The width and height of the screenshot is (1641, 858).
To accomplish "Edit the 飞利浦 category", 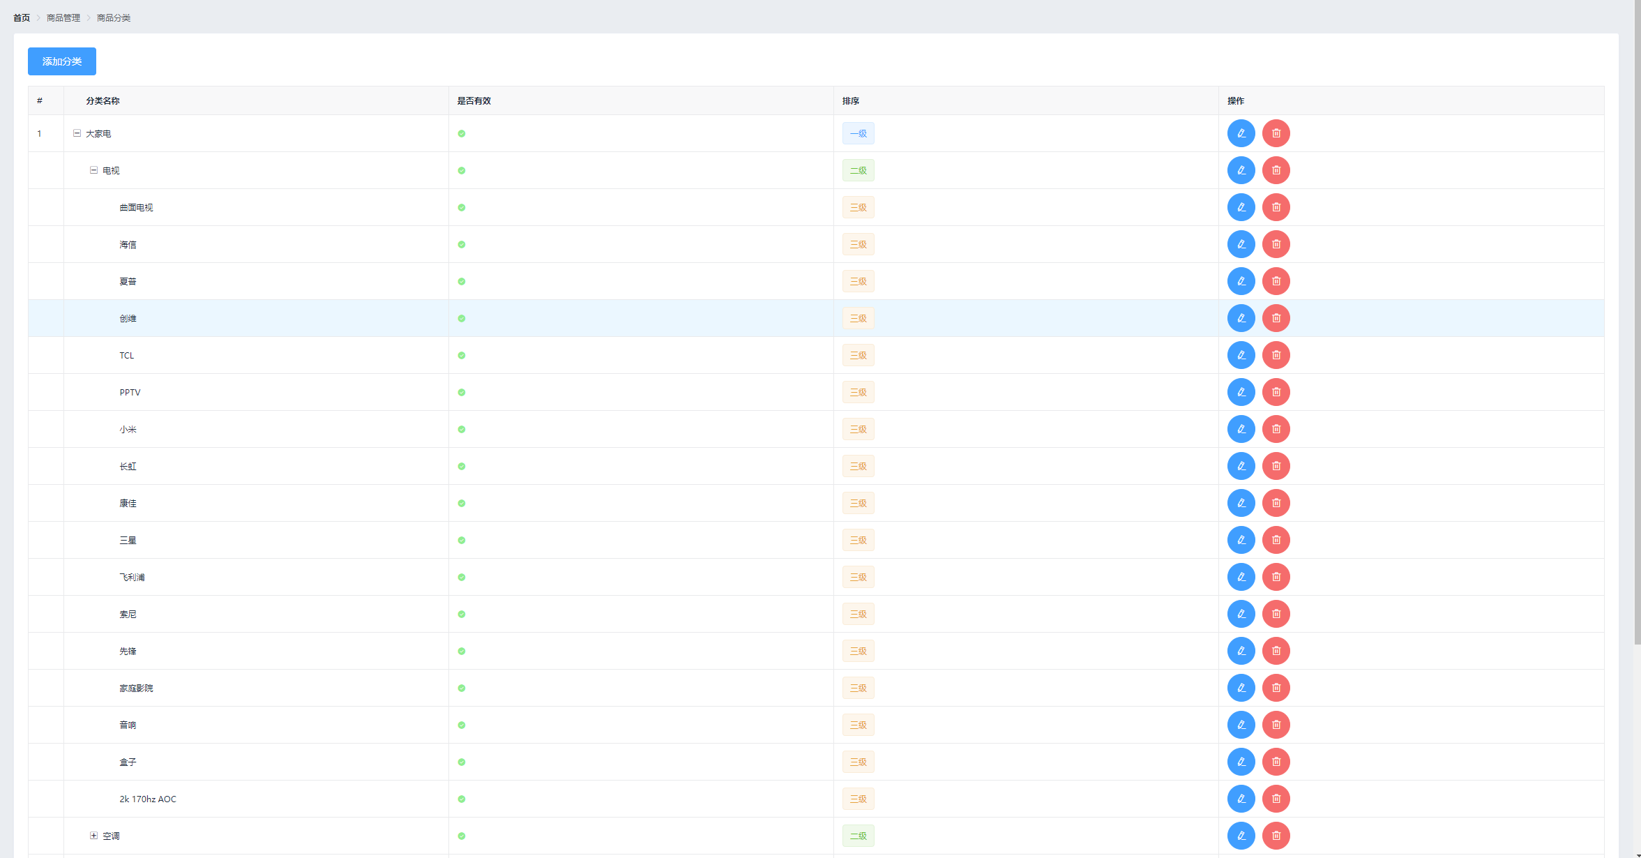I will tap(1241, 577).
